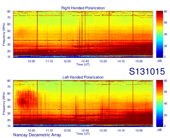Image resolution: width=170 pixels, height=138 pixels.
Task: Click the 40 MHz tick on Left Handed plot
Action: pos(9,107)
